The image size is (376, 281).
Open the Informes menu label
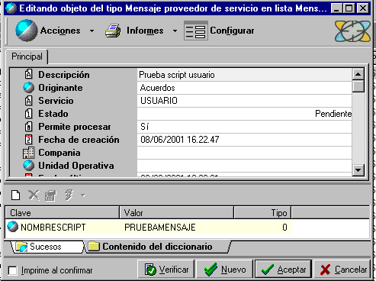[145, 31]
